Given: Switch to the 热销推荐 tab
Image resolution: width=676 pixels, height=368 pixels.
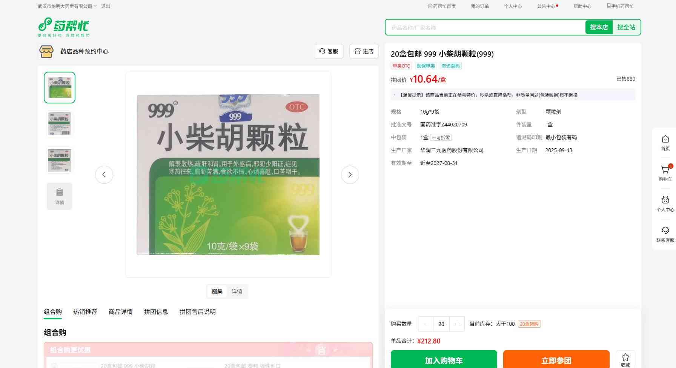Looking at the screenshot, I should click(x=85, y=312).
